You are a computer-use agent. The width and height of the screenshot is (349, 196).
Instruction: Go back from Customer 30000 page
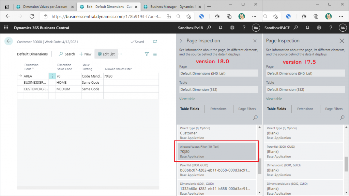pos(9,41)
